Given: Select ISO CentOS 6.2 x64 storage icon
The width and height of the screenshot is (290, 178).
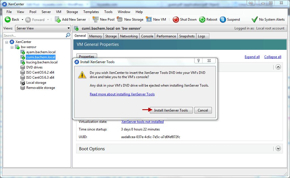Looking at the screenshot, I should pyautogui.click(x=23, y=72).
